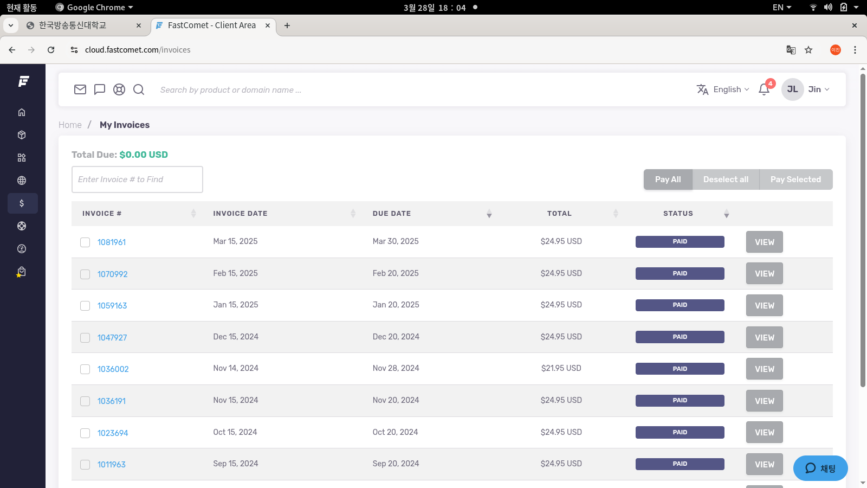Open invoice number 1036002 link
This screenshot has width=867, height=488.
pyautogui.click(x=113, y=369)
